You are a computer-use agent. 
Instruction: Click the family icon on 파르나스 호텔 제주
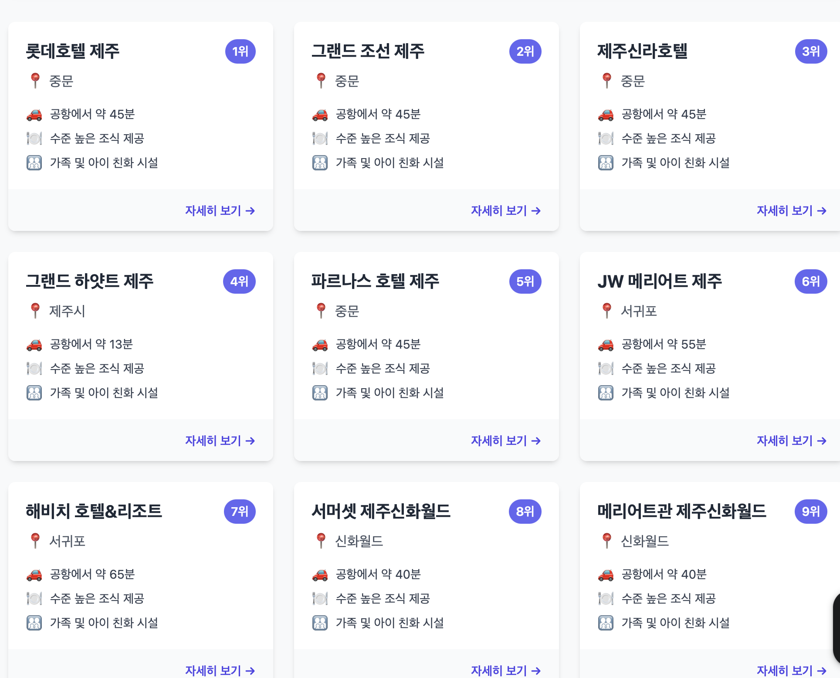[x=320, y=393]
